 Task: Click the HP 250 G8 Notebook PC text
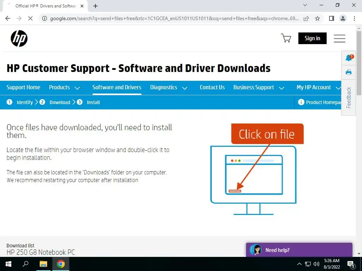41,252
